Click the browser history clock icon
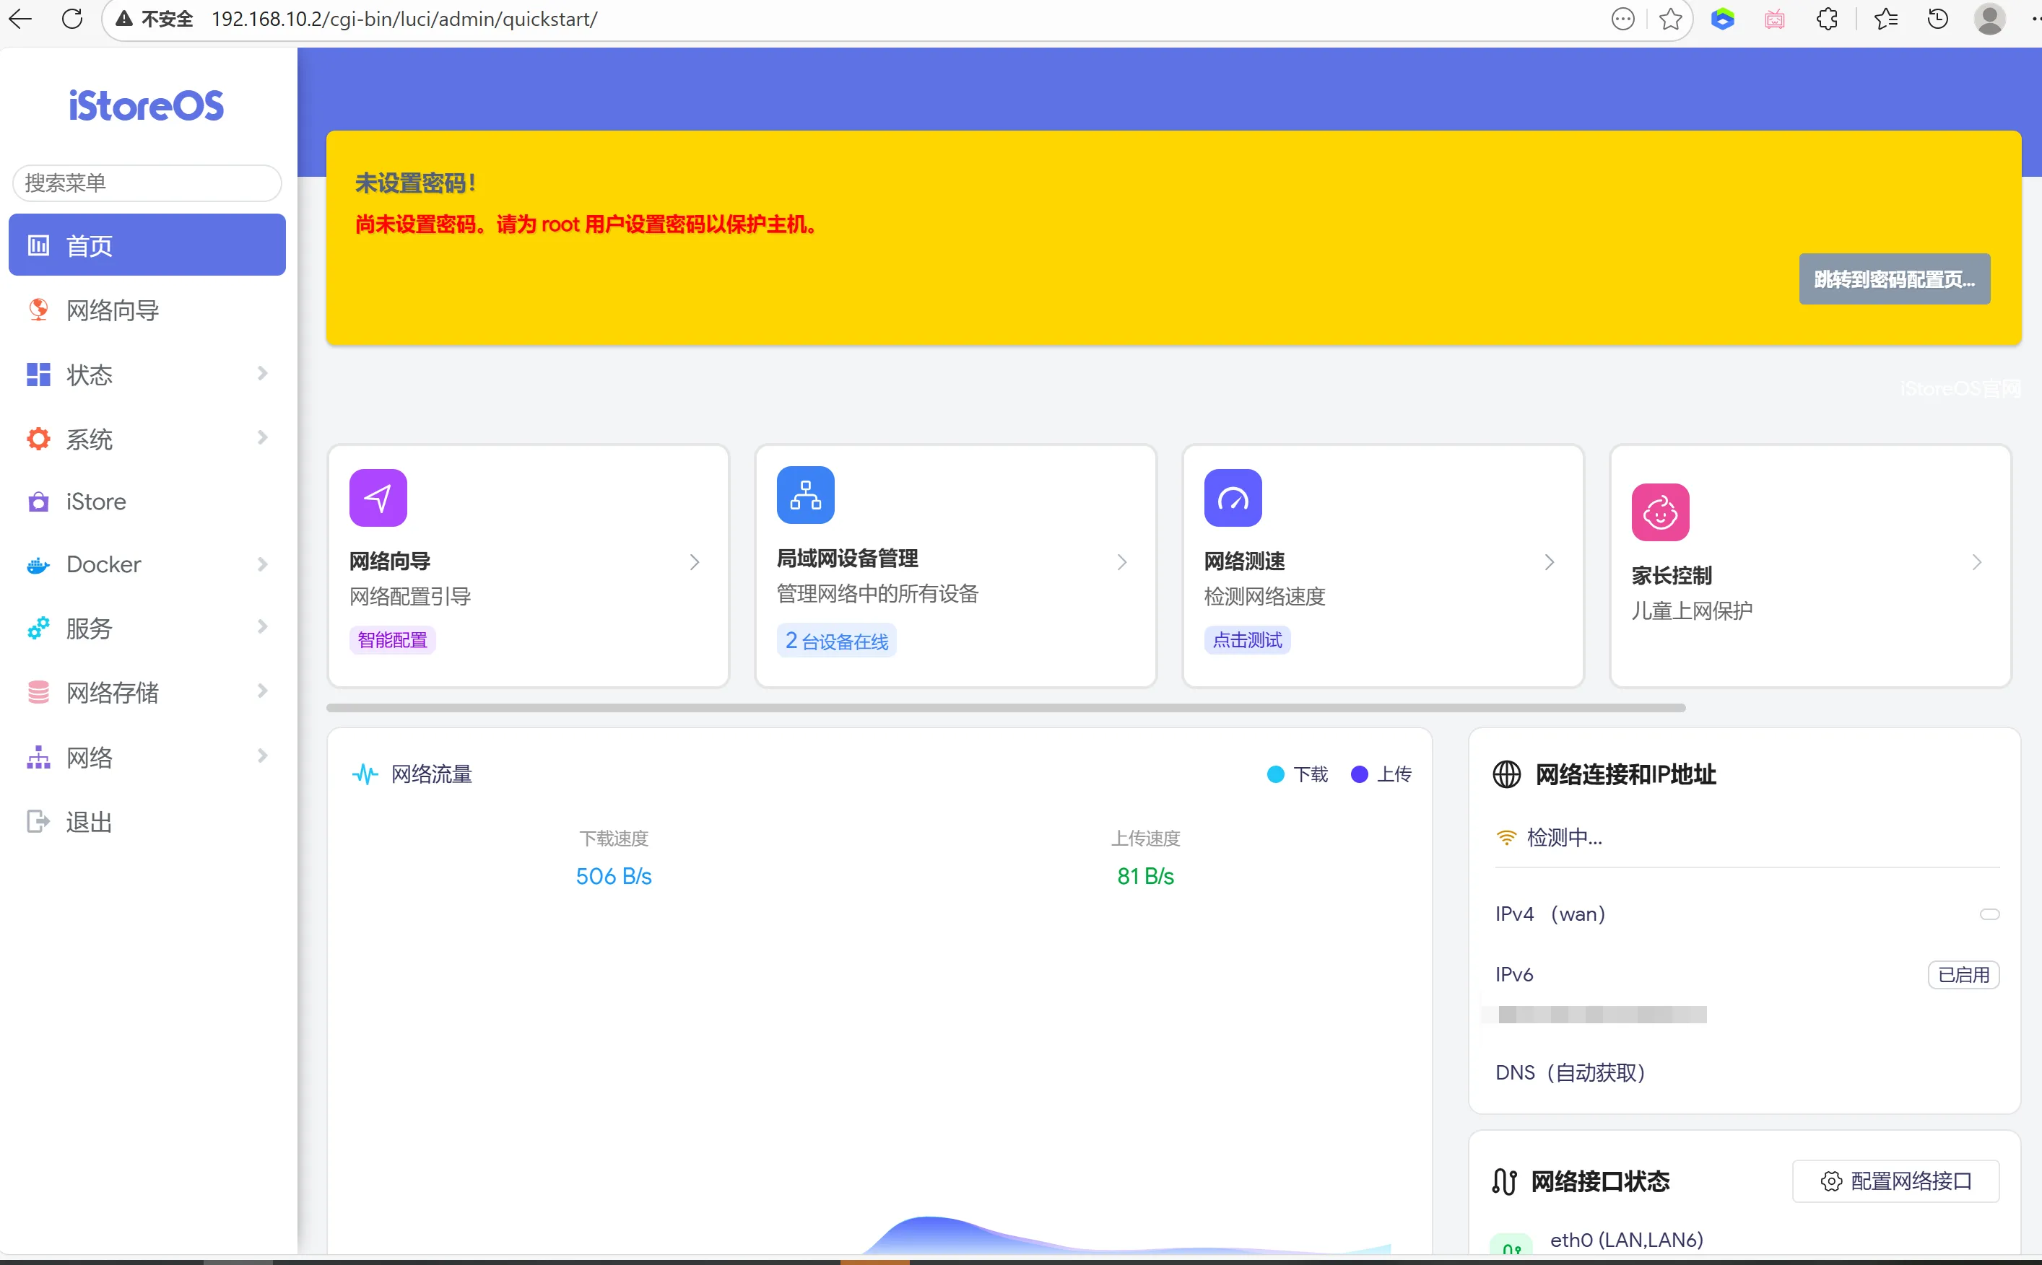This screenshot has width=2042, height=1265. tap(1937, 19)
